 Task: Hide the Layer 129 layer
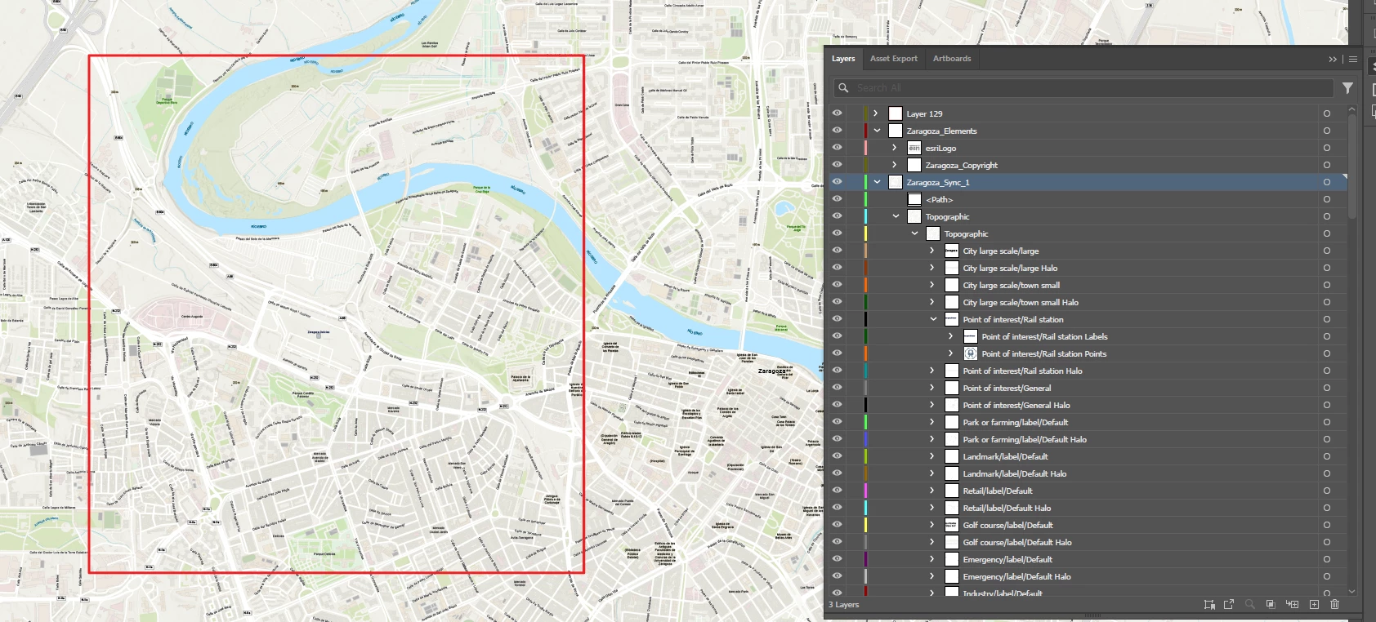pos(837,113)
